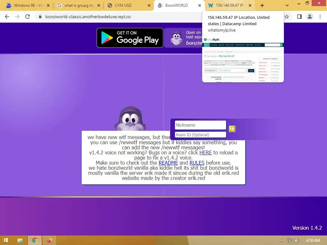Image resolution: width=327 pixels, height=245 pixels.
Task: Open the browser side panel
Action: click(x=299, y=17)
